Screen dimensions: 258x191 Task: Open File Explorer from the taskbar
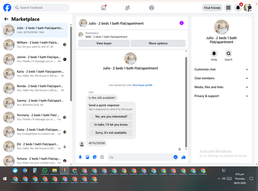point(55,171)
